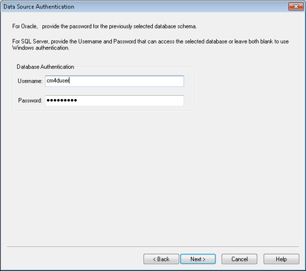Open Help for this dialog
The width and height of the screenshot is (306, 271).
pos(281,259)
